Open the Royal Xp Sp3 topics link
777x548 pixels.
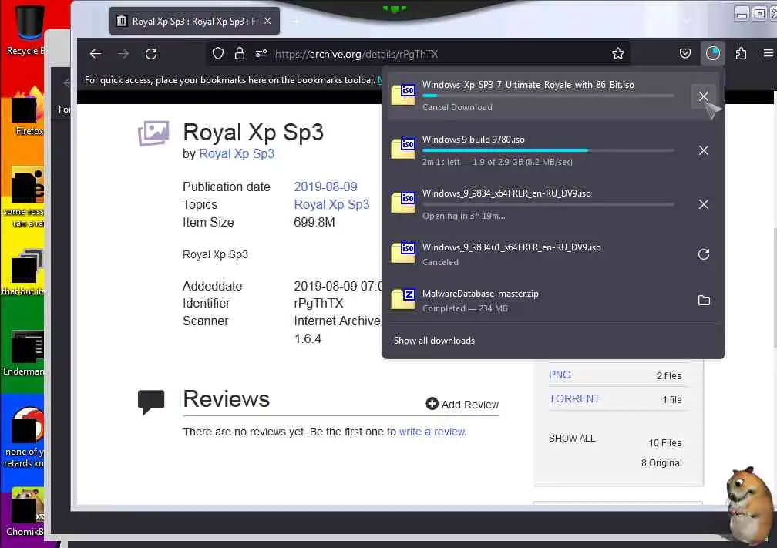(x=331, y=205)
